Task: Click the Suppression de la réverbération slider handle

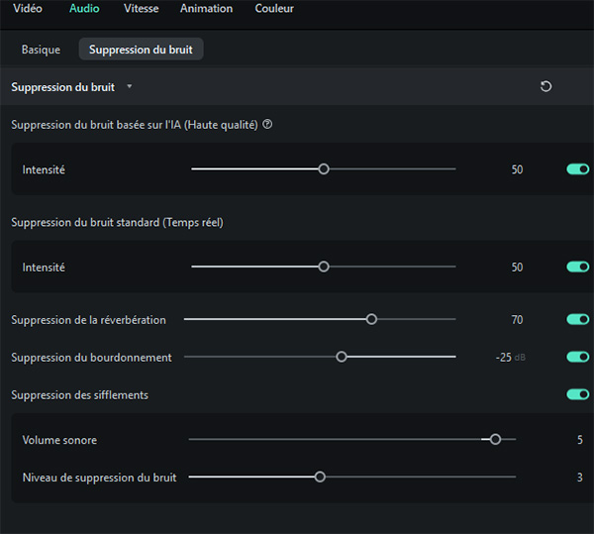Action: point(371,319)
